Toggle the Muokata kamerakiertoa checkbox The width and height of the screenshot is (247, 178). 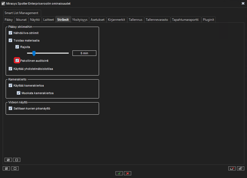coord(18,93)
